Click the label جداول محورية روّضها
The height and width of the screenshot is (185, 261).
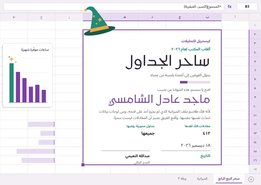pyautogui.click(x=140, y=126)
